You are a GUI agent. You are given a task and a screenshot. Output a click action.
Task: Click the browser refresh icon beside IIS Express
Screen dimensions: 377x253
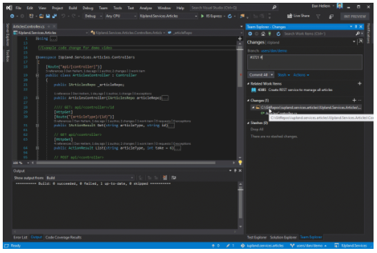click(x=230, y=16)
